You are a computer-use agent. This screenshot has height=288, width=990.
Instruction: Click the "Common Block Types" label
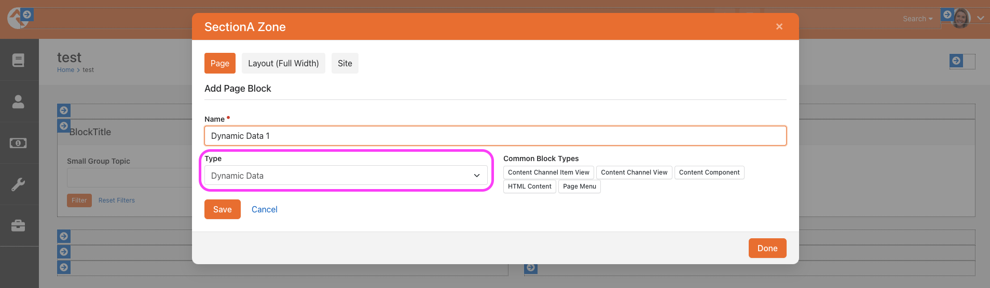tap(541, 159)
